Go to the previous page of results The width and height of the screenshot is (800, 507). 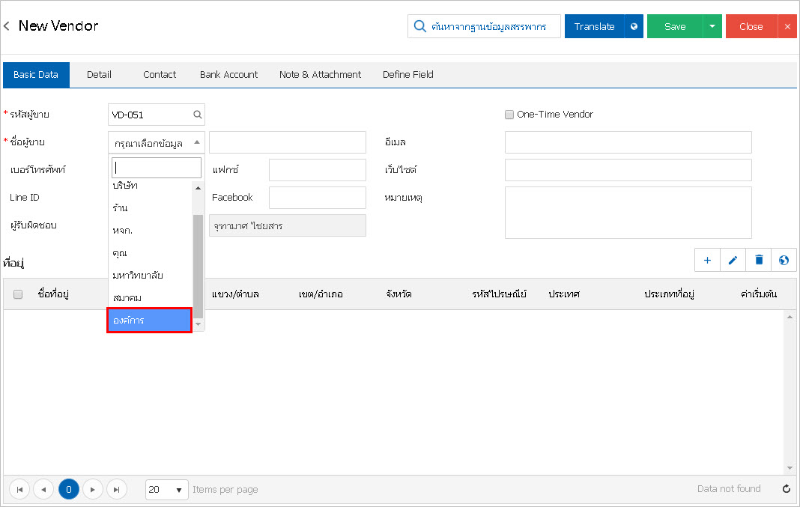[43, 490]
